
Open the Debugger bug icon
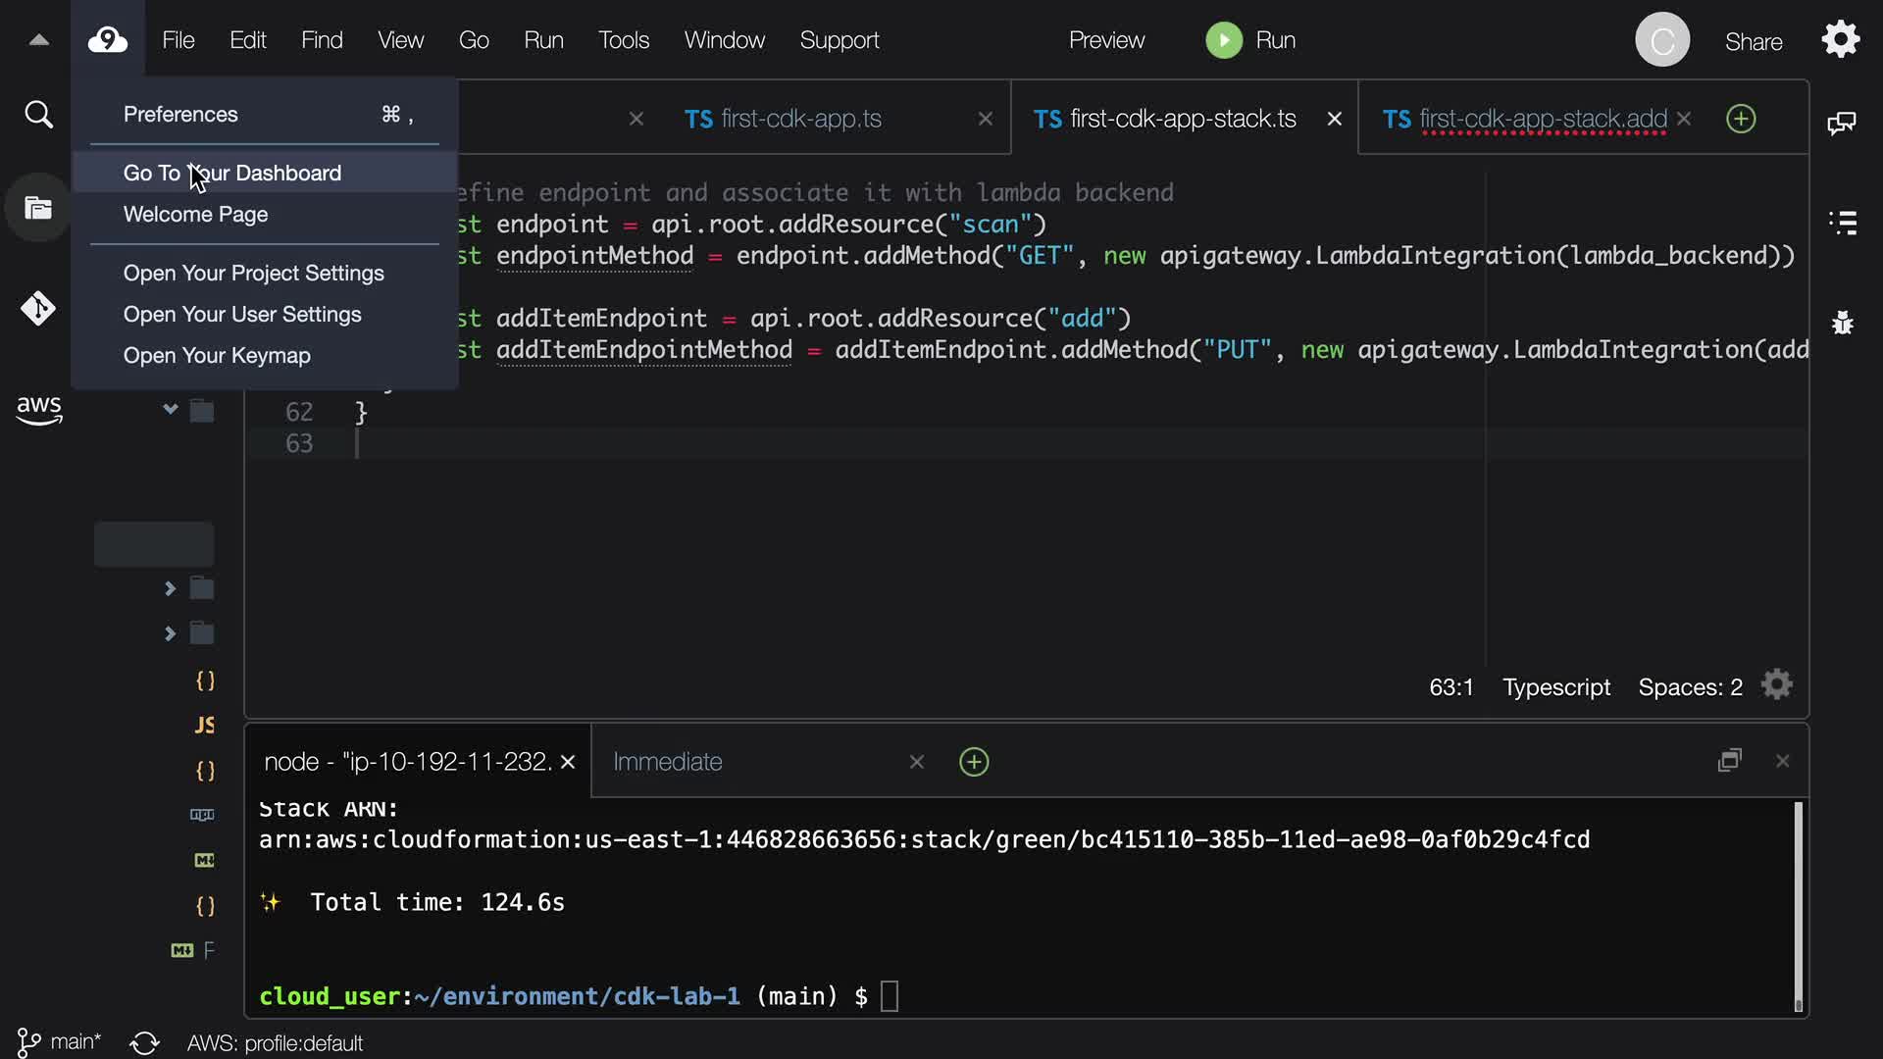click(x=1843, y=323)
